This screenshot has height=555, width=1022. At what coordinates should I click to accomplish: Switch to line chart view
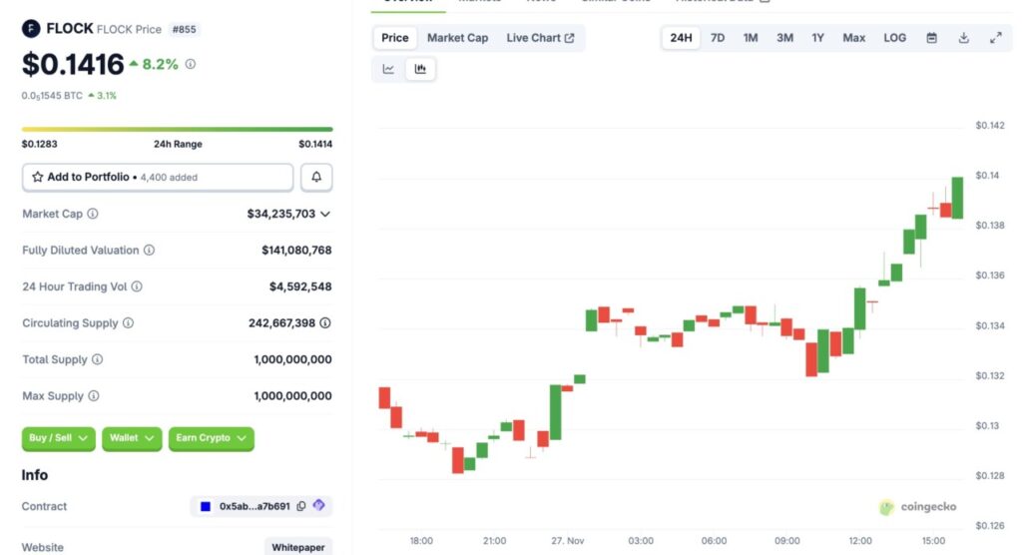click(x=388, y=69)
